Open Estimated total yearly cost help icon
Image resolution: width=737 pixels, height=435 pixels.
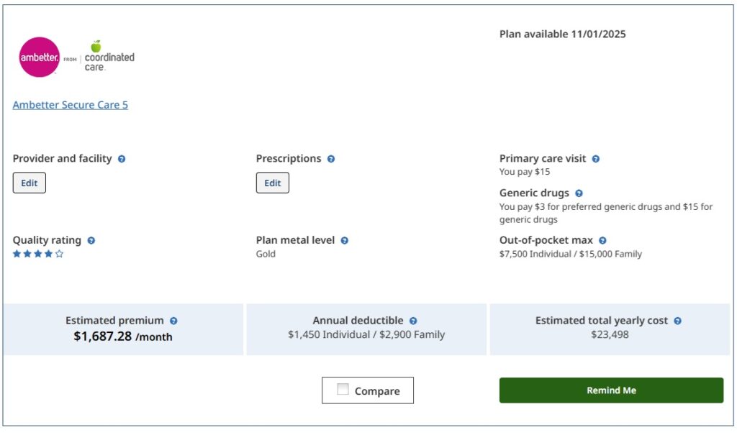point(678,321)
